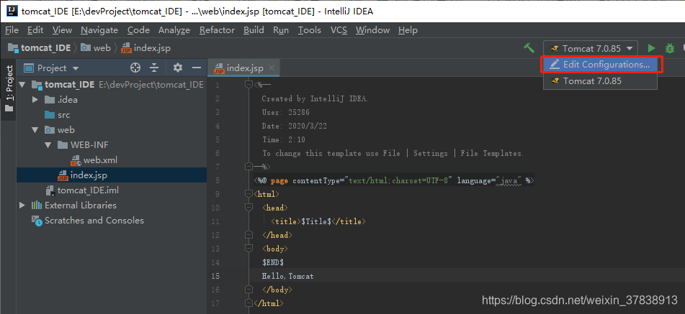Open the Tools menu
685x314 pixels.
310,30
